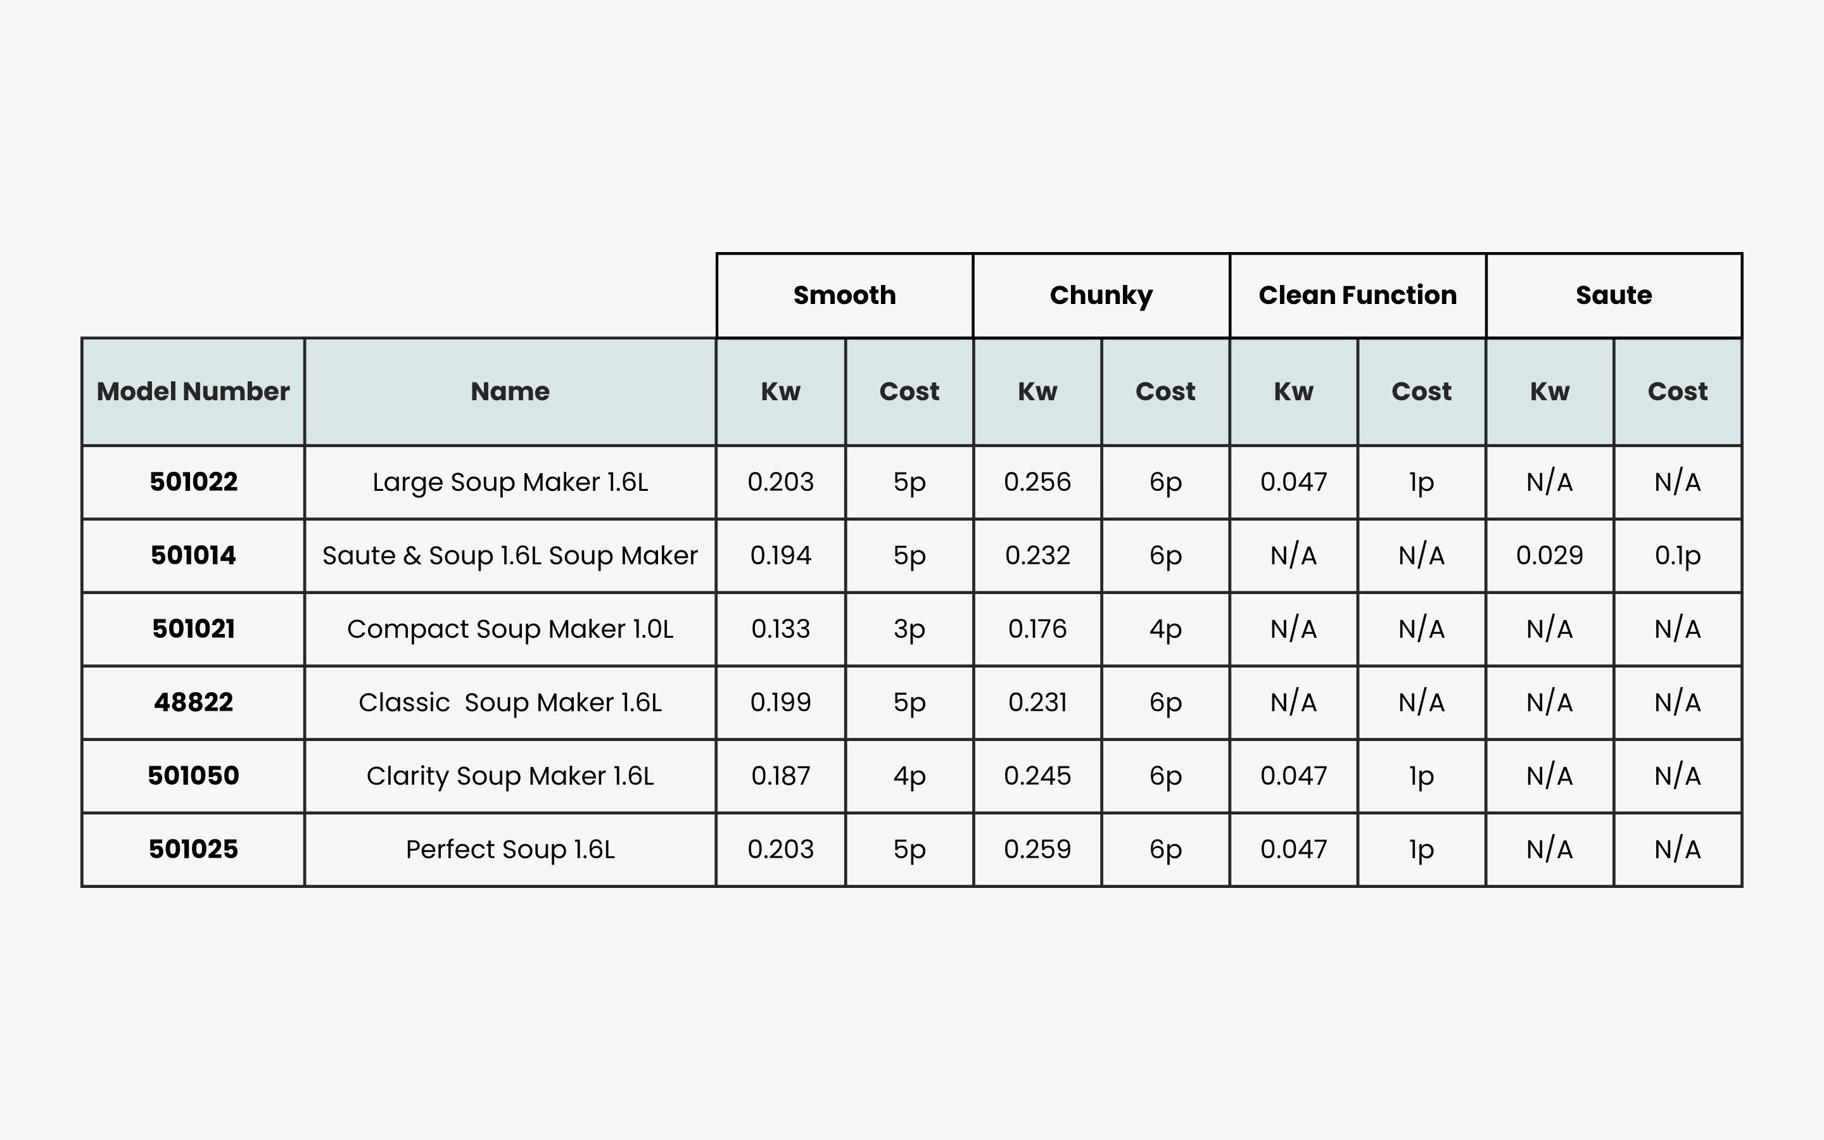Image resolution: width=1824 pixels, height=1140 pixels.
Task: Click the Perfect Soup 1.6L cell
Action: (x=509, y=849)
